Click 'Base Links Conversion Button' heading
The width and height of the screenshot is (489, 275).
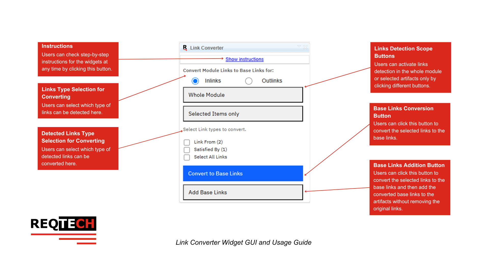coord(403,112)
